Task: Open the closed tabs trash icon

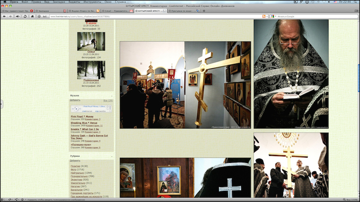Action: click(356, 11)
